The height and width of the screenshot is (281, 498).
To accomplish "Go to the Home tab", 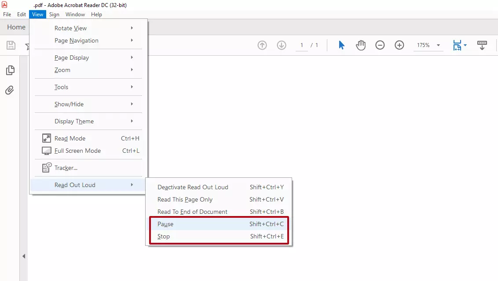I will [x=16, y=27].
